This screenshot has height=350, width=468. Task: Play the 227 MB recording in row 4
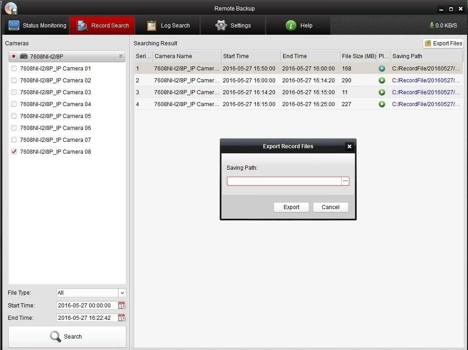(x=382, y=104)
